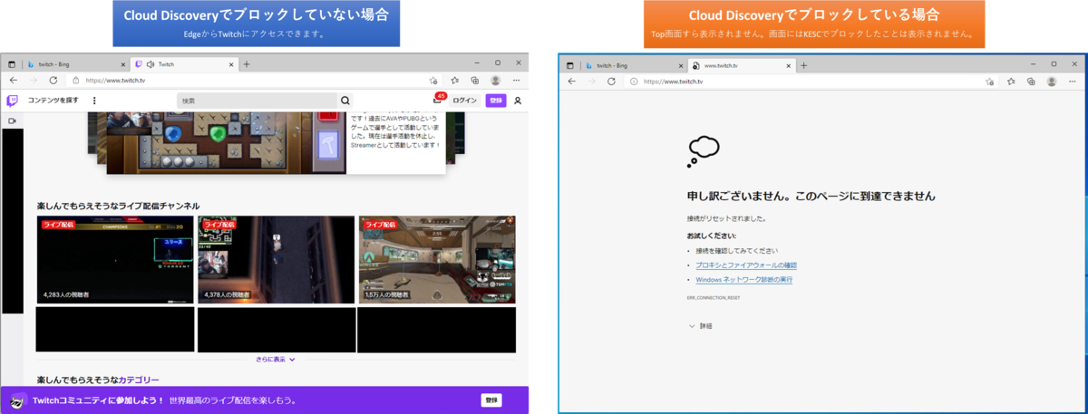Open new tab in the left Edge window

247,64
